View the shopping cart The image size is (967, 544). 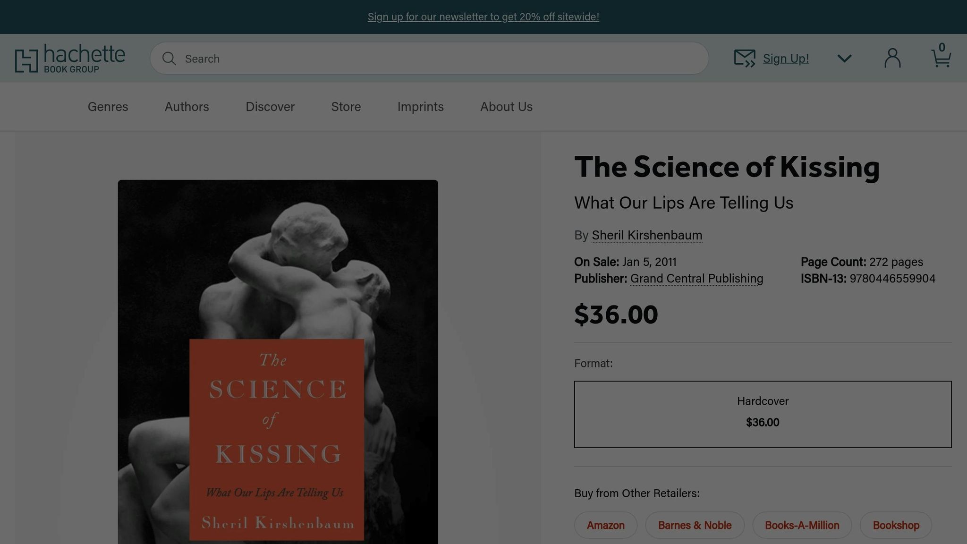point(941,59)
